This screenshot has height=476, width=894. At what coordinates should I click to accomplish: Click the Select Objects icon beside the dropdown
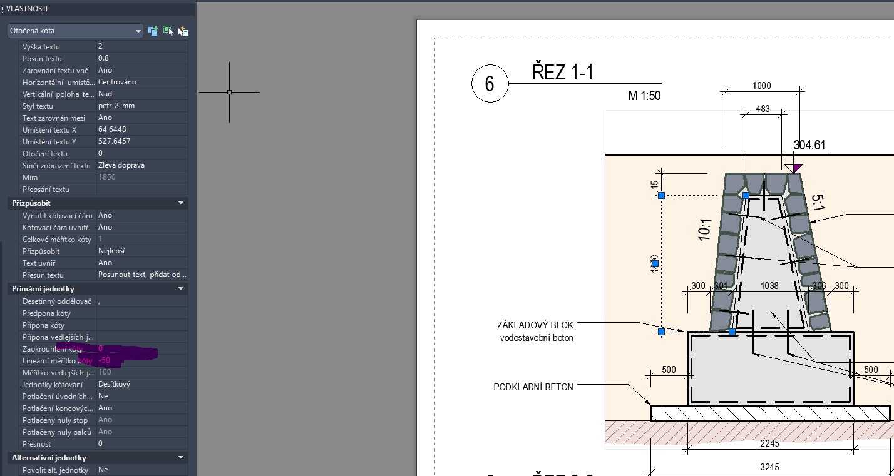pos(168,31)
